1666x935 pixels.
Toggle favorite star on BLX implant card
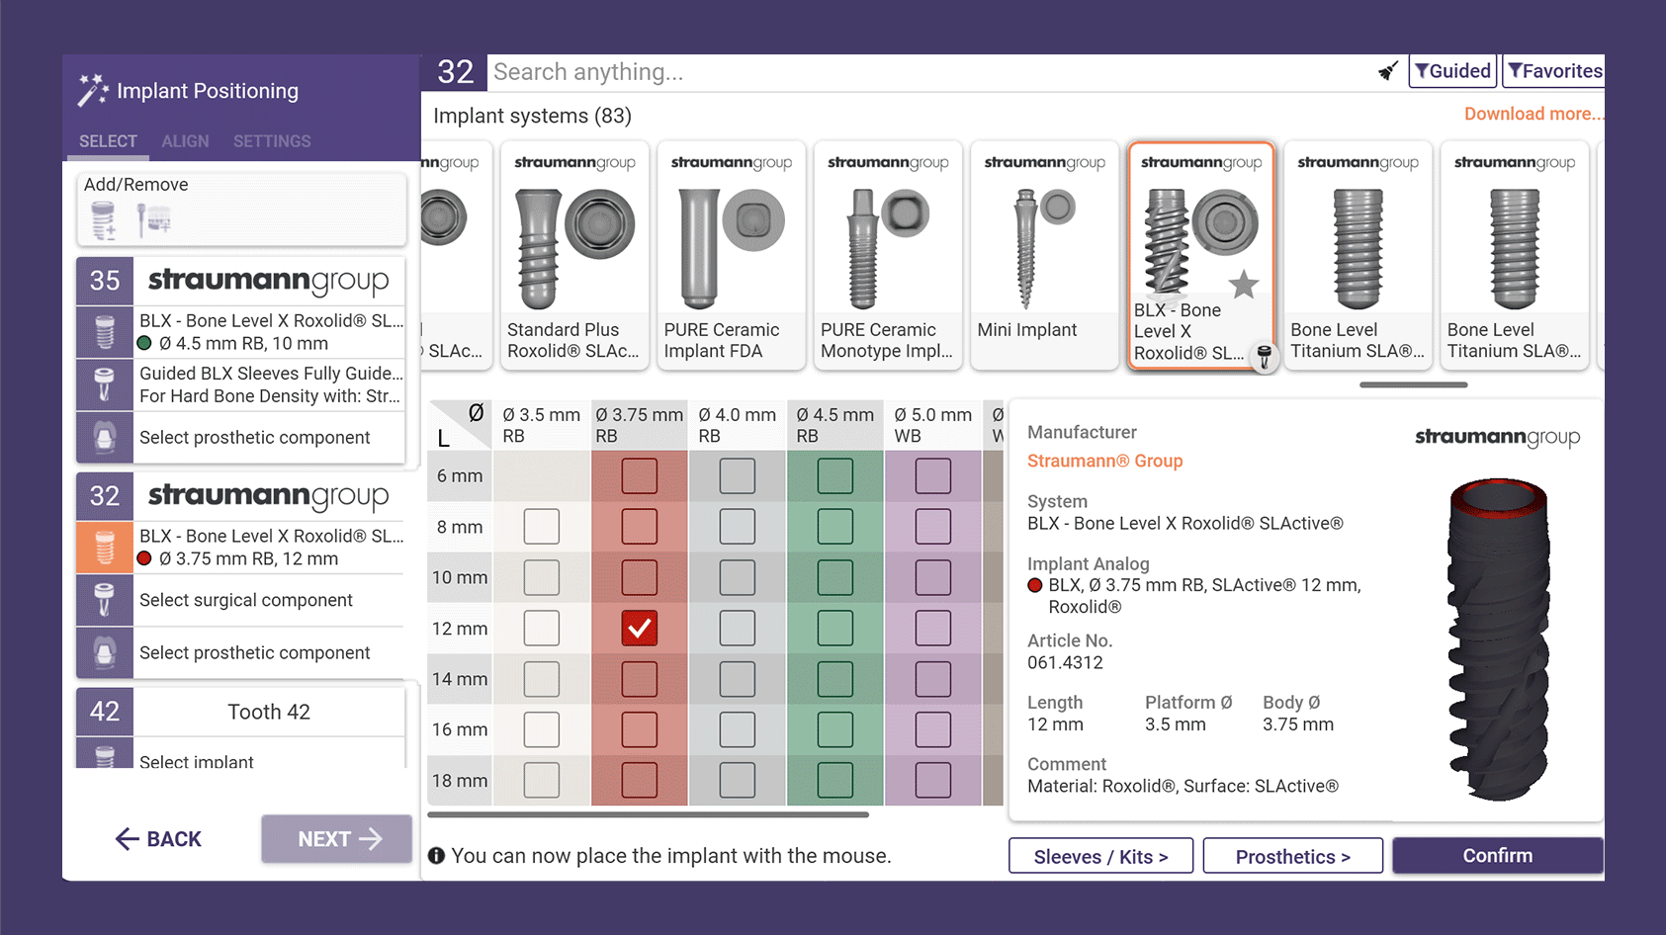(1243, 285)
